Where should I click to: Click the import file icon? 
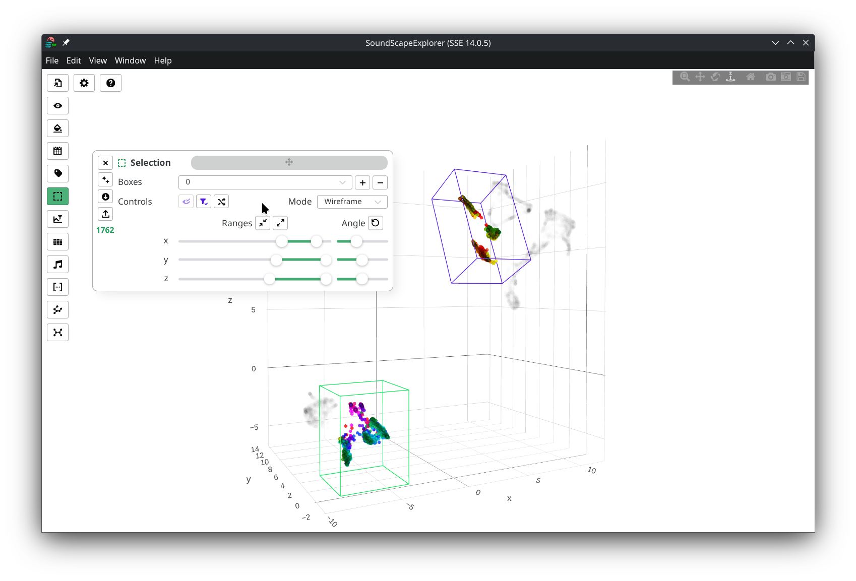click(58, 83)
